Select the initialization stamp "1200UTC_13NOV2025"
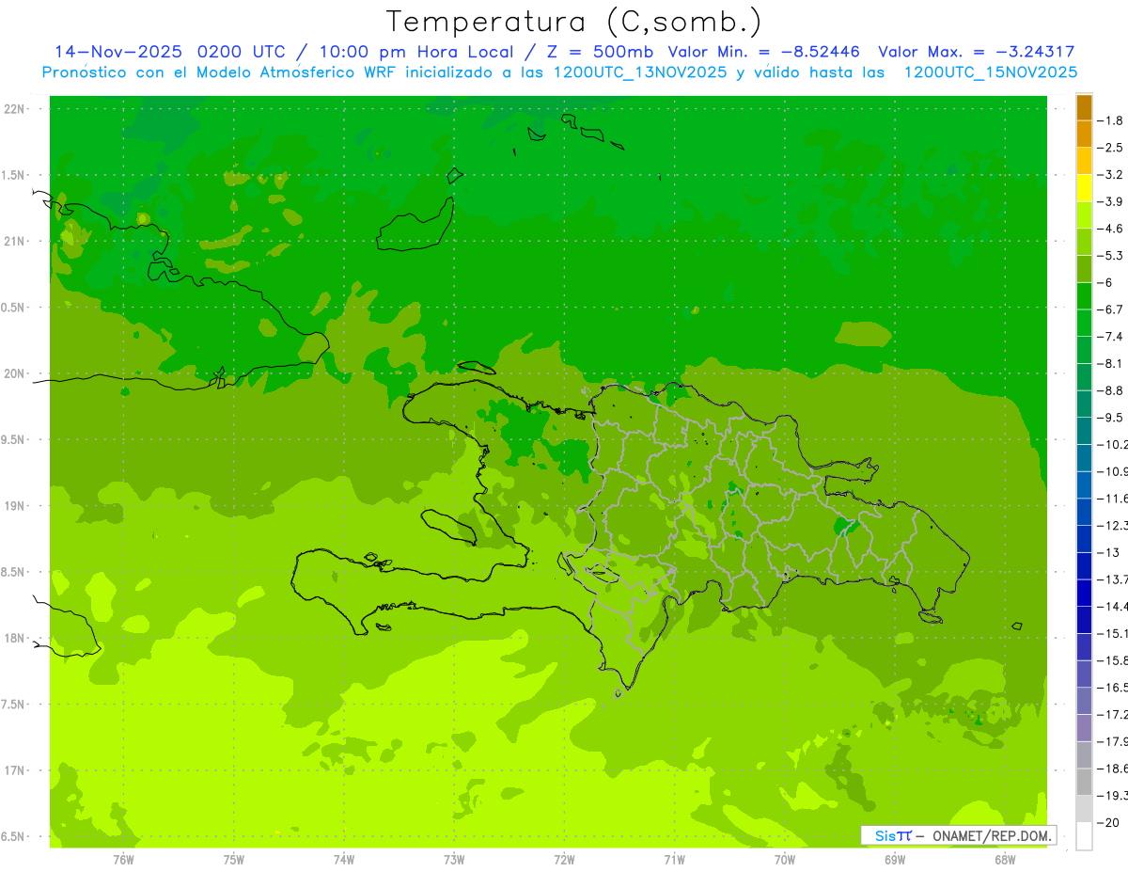The image size is (1128, 872). pyautogui.click(x=639, y=72)
